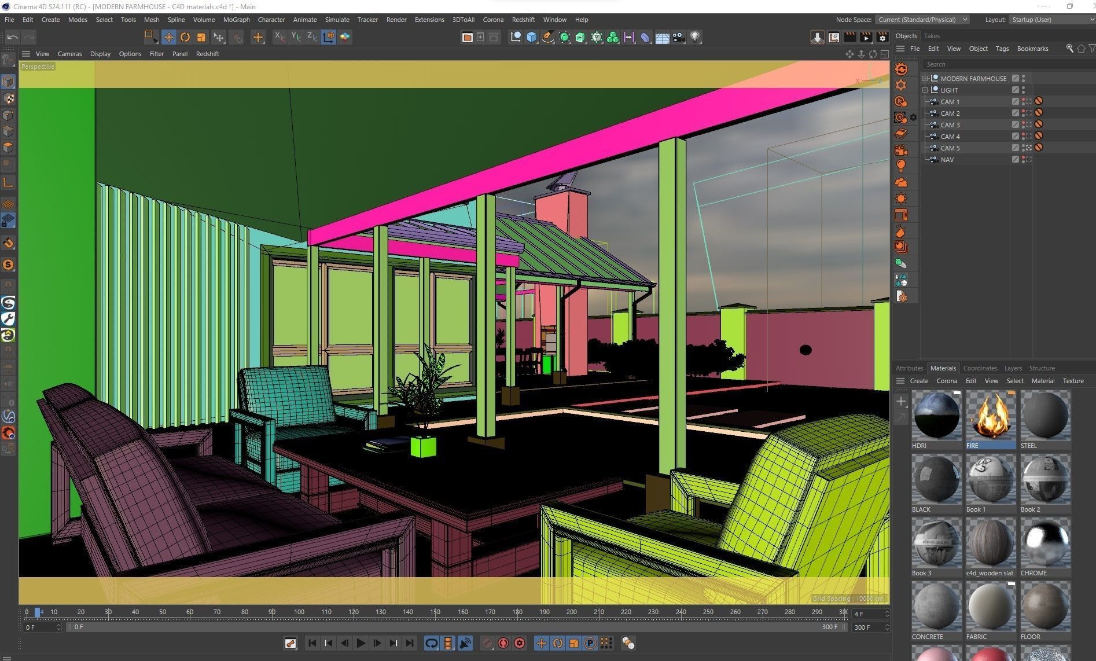Select the Move tool in the top toolbar
The width and height of the screenshot is (1096, 661).
click(x=169, y=37)
